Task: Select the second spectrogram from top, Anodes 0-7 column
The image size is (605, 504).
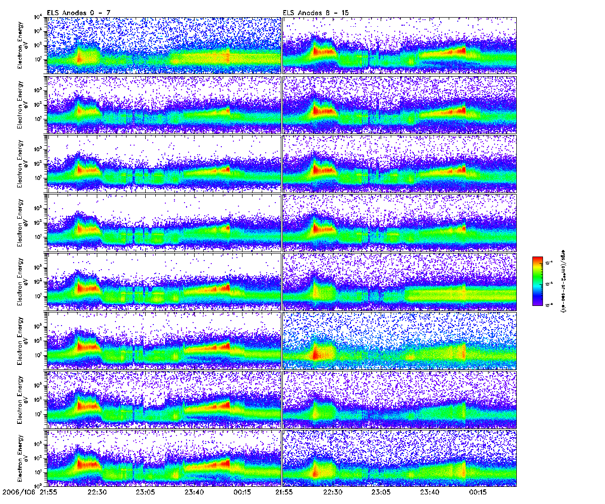Action: [x=163, y=104]
